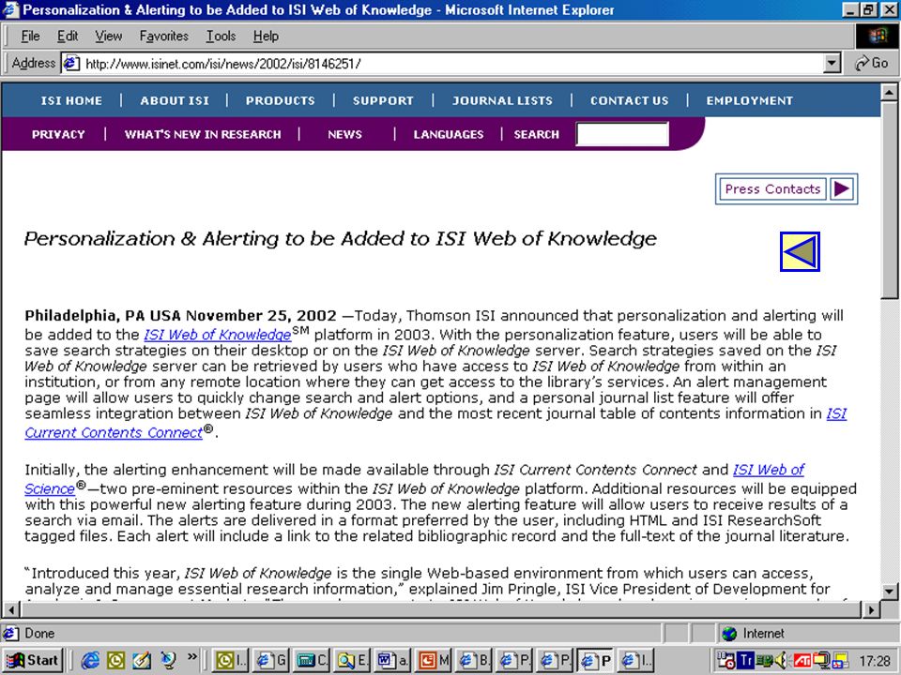Open the Edit menu

[68, 37]
